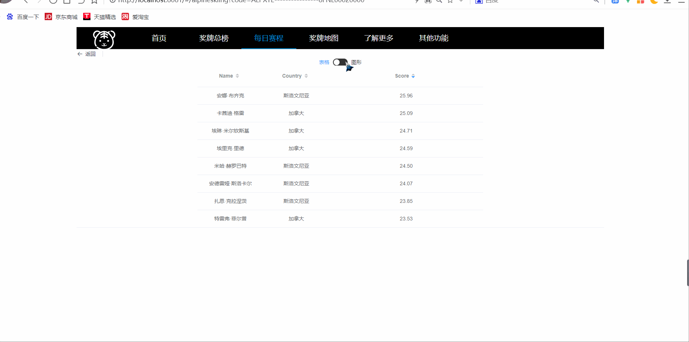
Task: Click the green arrow download extension icon
Action: [628, 2]
